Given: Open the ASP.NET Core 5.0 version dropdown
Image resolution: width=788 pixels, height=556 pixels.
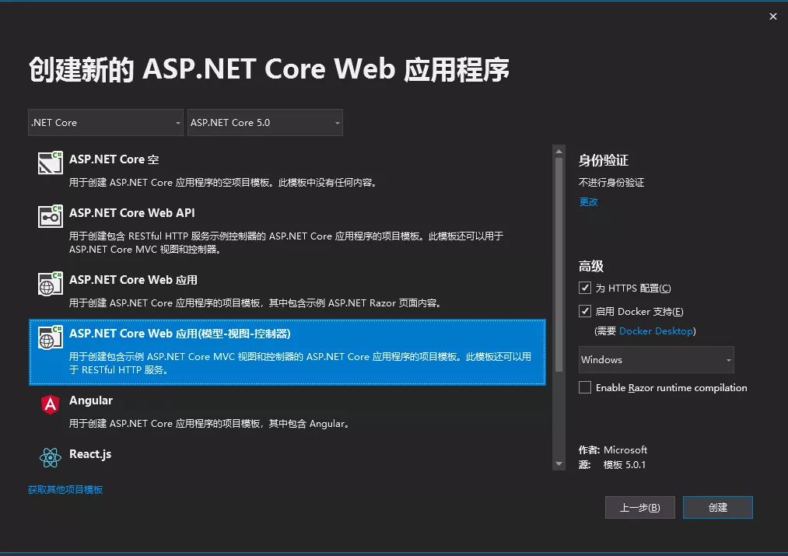Looking at the screenshot, I should click(264, 122).
